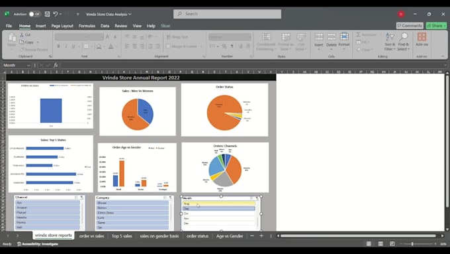The image size is (450, 254).
Task: Open Customize Quick Access Toolbar dropdown
Action: click(78, 14)
